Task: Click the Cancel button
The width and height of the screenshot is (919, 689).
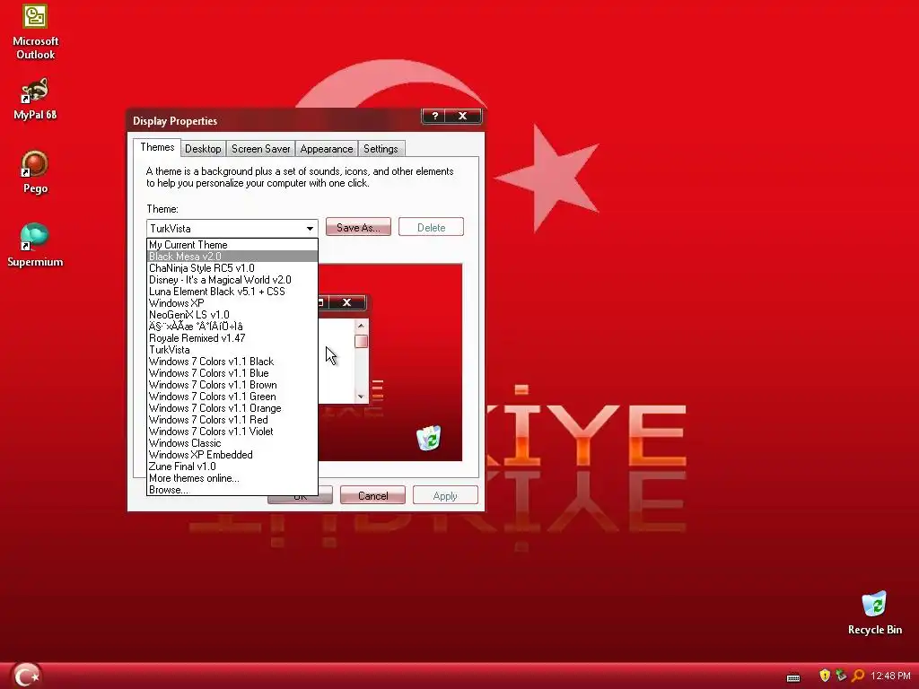Action: [372, 495]
